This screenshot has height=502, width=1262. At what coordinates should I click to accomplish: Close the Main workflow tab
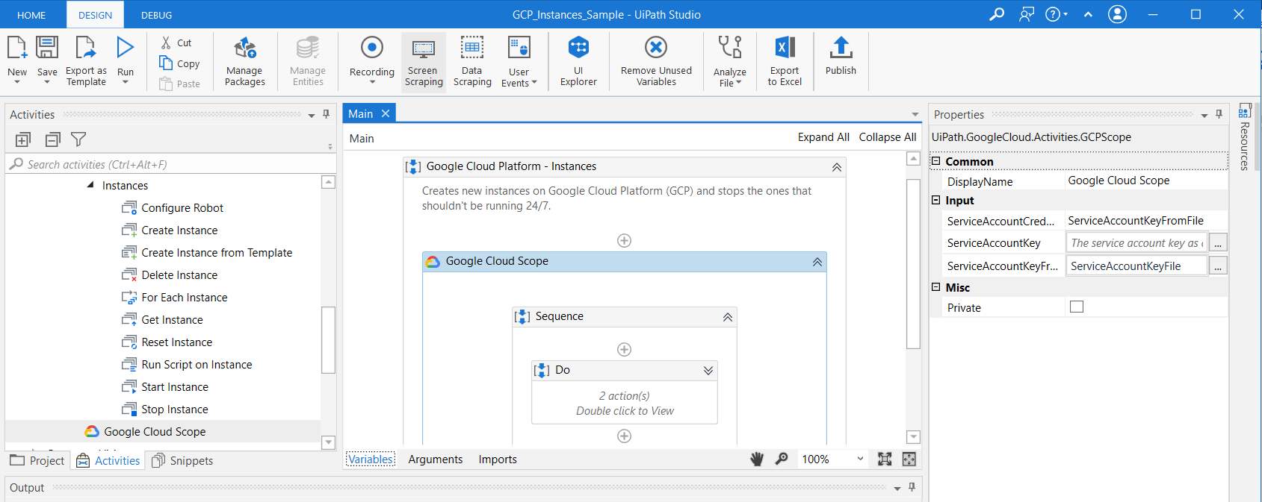coord(386,113)
